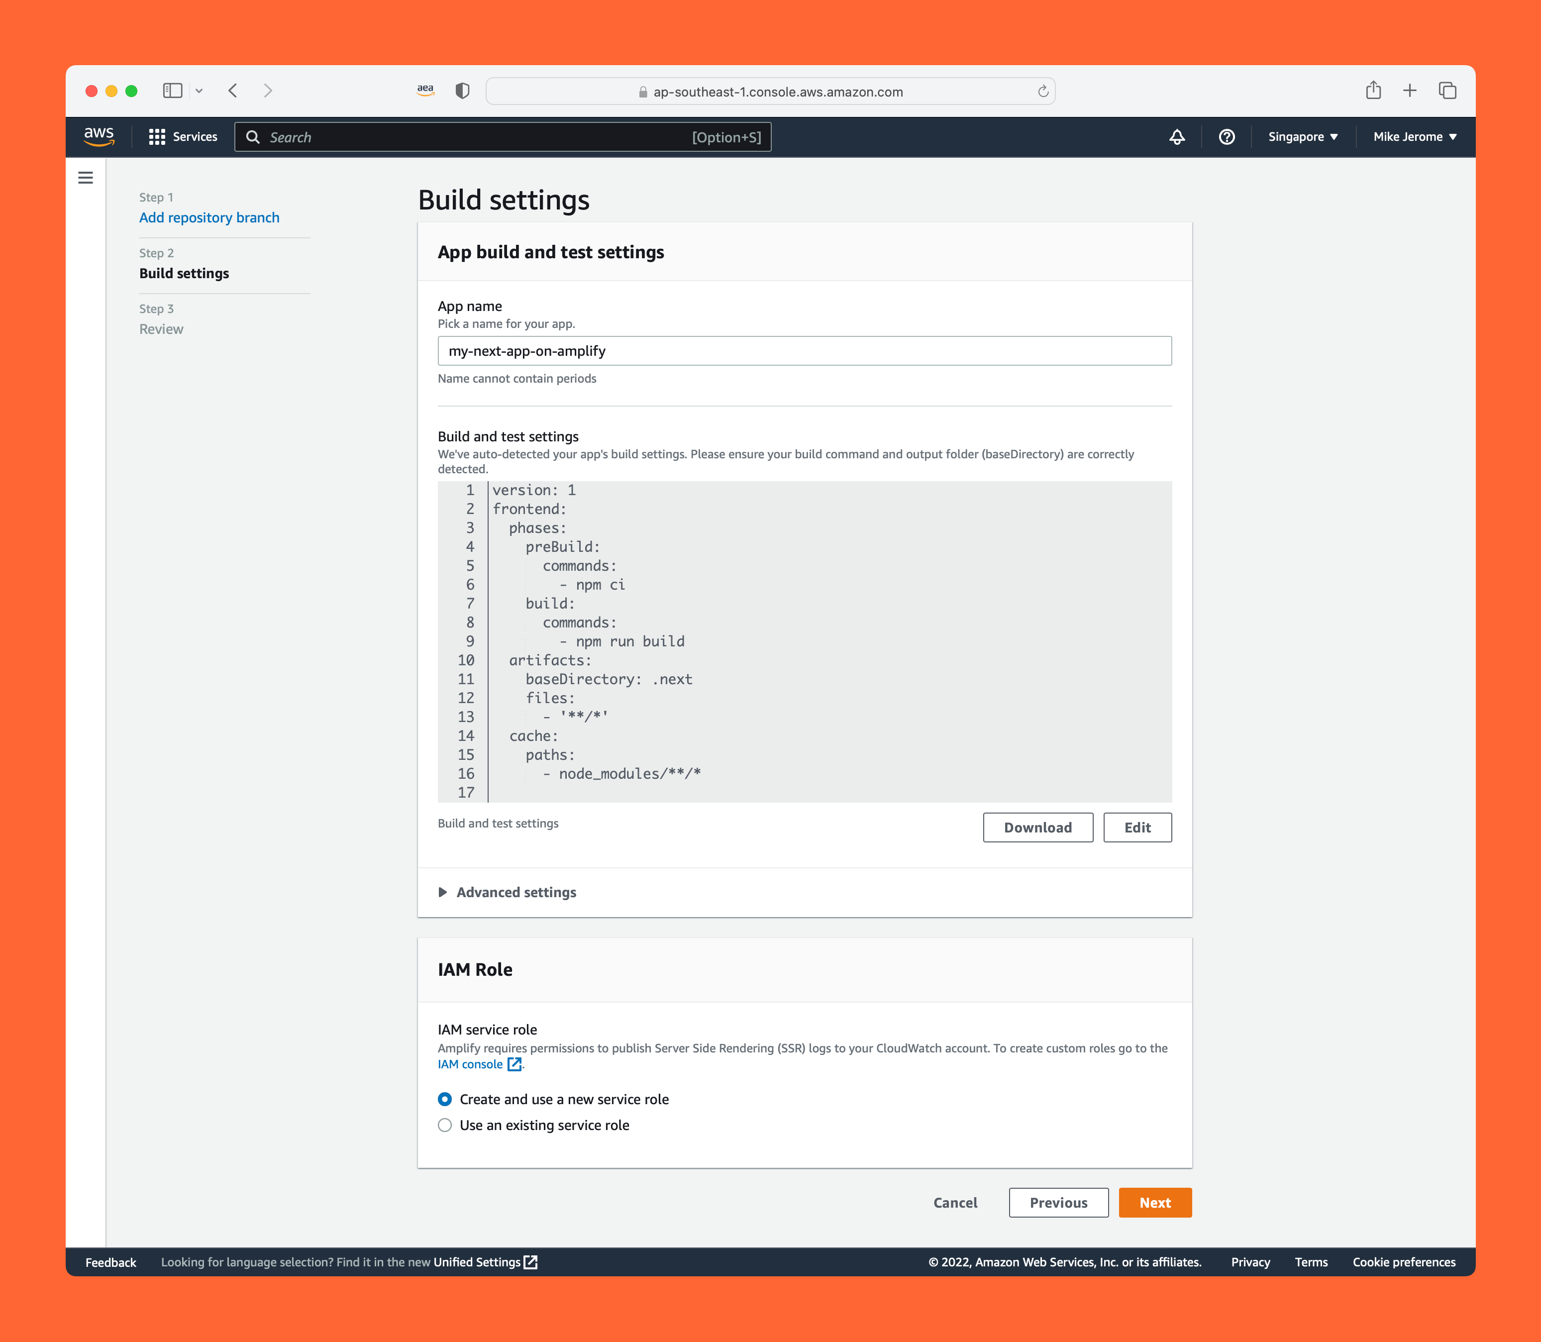Toggle the Safari sidebar icon

(x=173, y=91)
